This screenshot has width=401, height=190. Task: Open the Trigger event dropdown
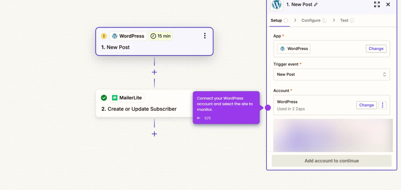pyautogui.click(x=332, y=74)
